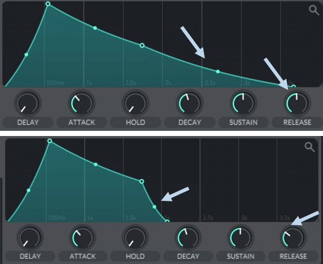Viewport: 323px width, 264px height.
Task: Click the DELAY label button in the top panel
Action: point(28,122)
